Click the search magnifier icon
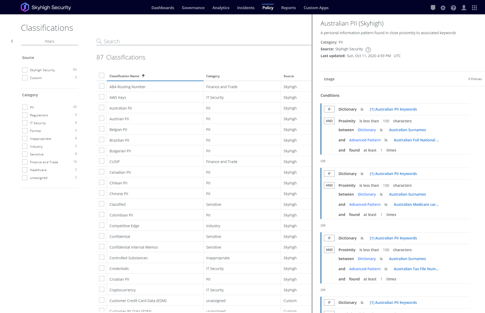485x313 pixels. 99,41
